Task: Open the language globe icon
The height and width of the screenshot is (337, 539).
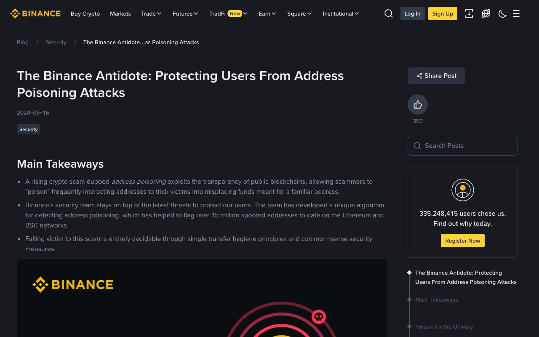Action: pyautogui.click(x=486, y=13)
